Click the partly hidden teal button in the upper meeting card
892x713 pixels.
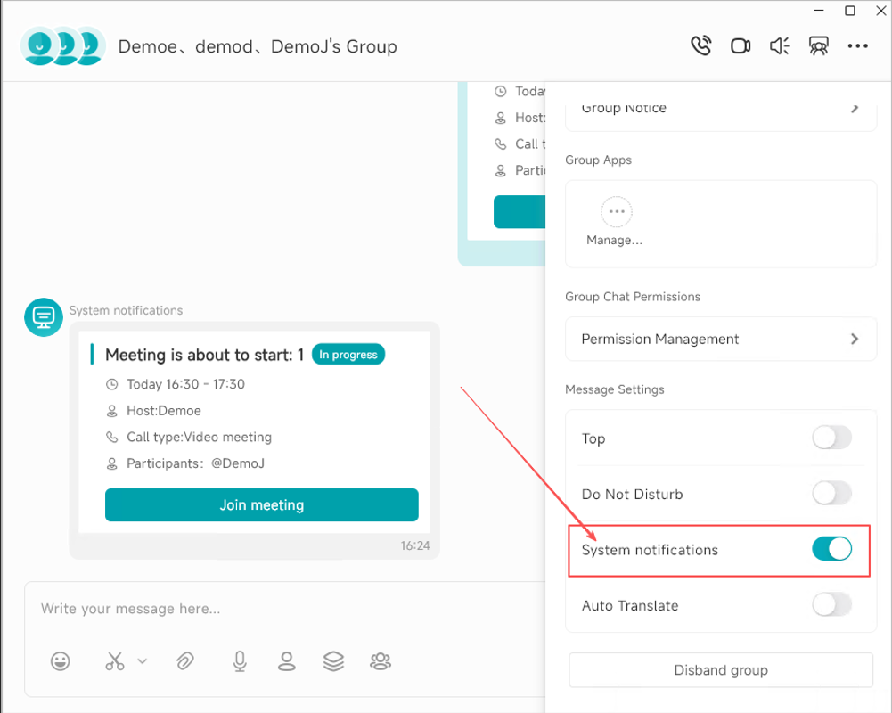click(520, 212)
